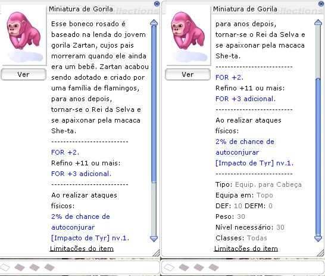
Task: Click last card slot under right window
Action: (x=214, y=267)
